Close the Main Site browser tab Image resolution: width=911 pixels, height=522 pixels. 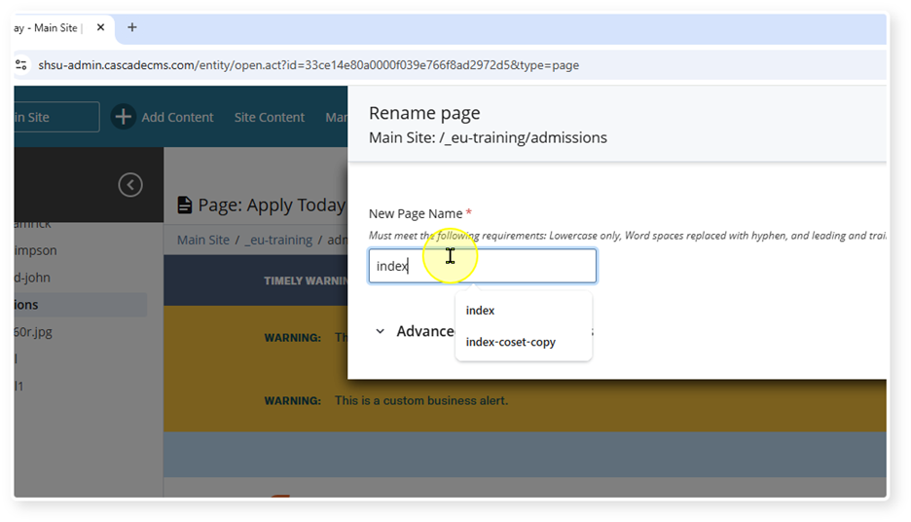click(x=101, y=27)
